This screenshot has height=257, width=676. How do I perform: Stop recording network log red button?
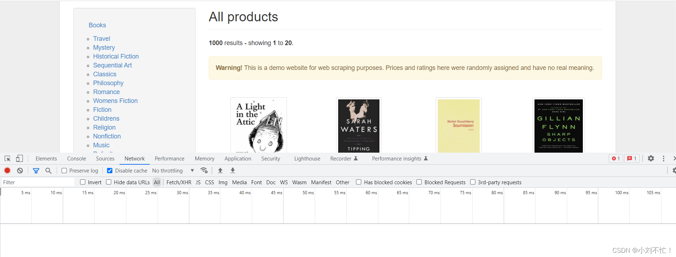[x=7, y=170]
